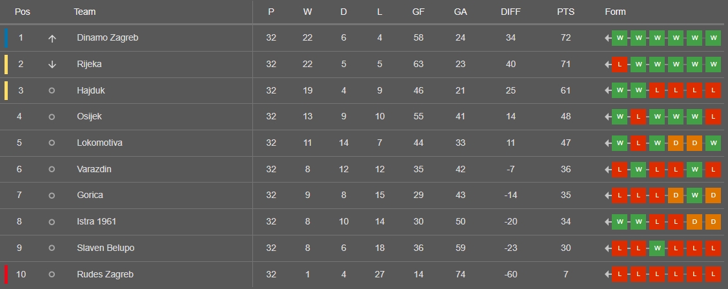Click Hajduk's points value 61

[565, 90]
